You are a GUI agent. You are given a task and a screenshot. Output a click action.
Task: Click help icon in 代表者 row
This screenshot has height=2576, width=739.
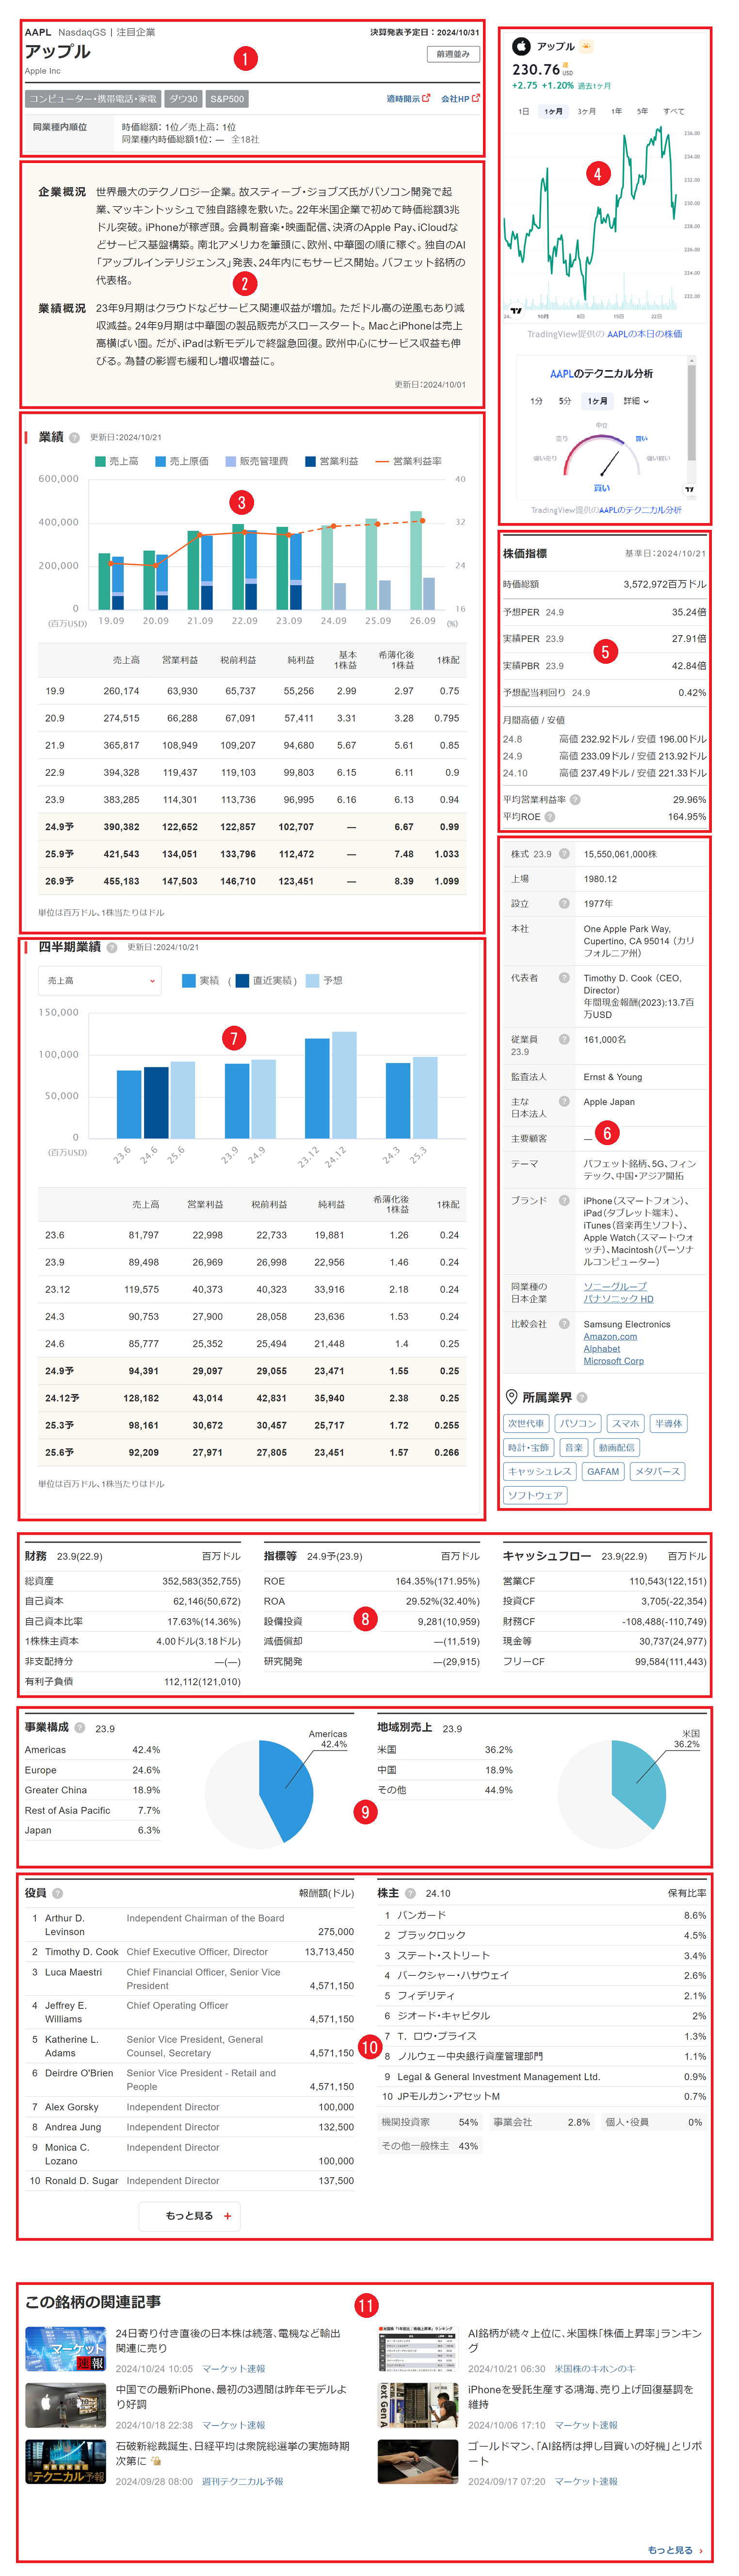564,977
